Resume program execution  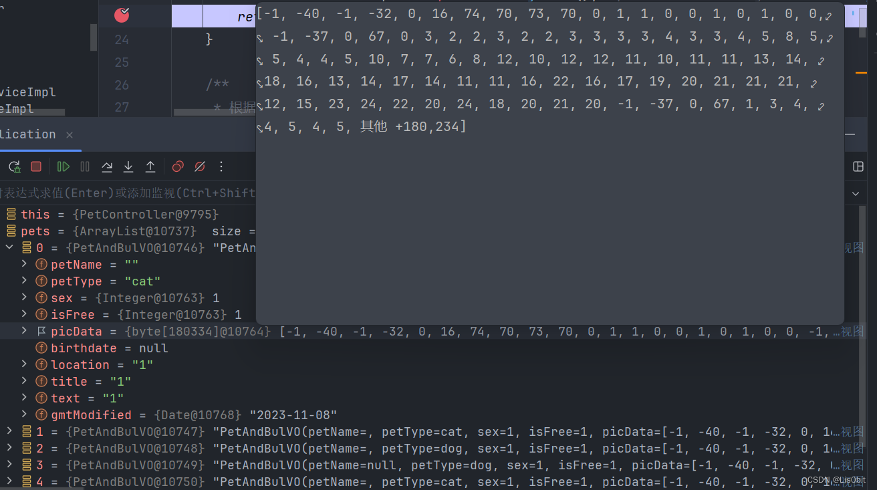click(x=64, y=166)
